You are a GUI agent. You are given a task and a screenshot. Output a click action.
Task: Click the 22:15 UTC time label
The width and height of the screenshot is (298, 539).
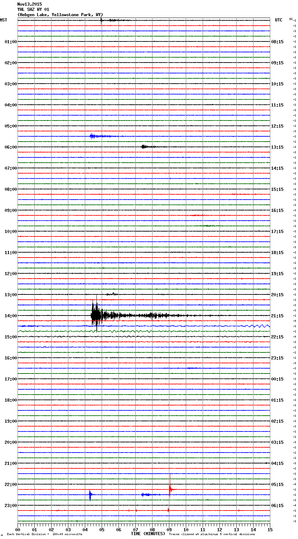point(277,337)
